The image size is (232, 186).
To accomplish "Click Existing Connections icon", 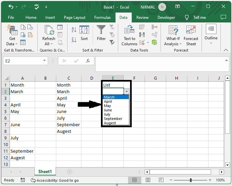I will [x=30, y=35].
